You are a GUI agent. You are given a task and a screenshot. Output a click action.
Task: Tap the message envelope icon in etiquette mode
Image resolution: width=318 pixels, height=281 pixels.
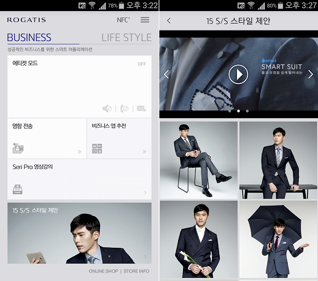point(141,108)
